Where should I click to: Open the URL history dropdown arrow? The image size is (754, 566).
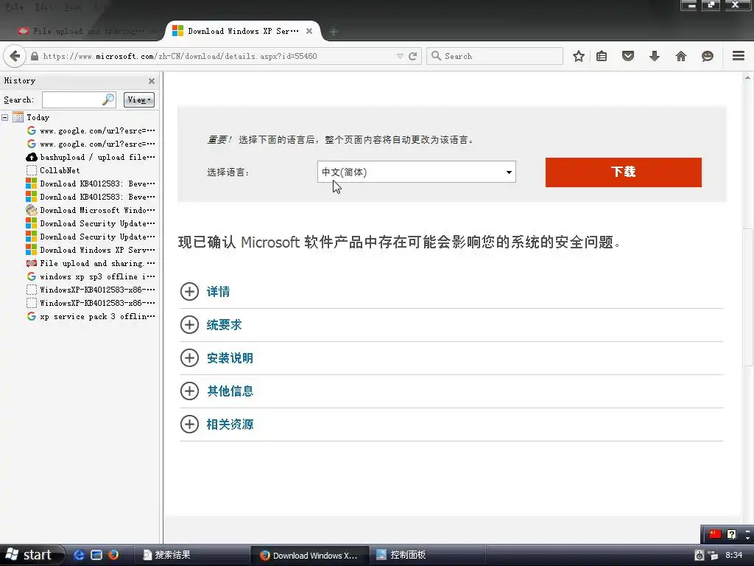pyautogui.click(x=400, y=56)
